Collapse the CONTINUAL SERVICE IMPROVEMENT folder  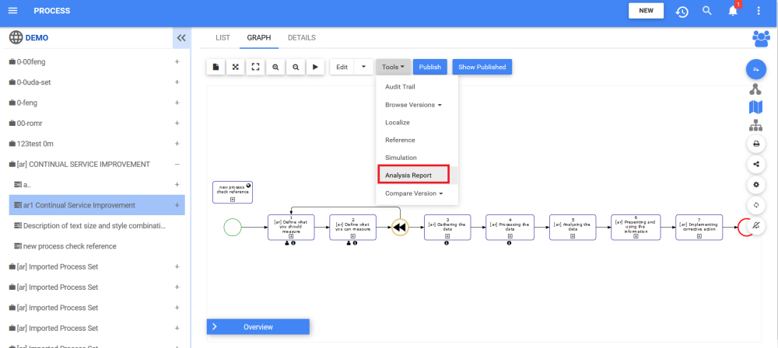[177, 164]
